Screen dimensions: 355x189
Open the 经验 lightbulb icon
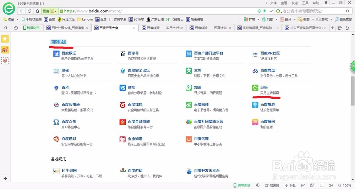click(x=255, y=88)
